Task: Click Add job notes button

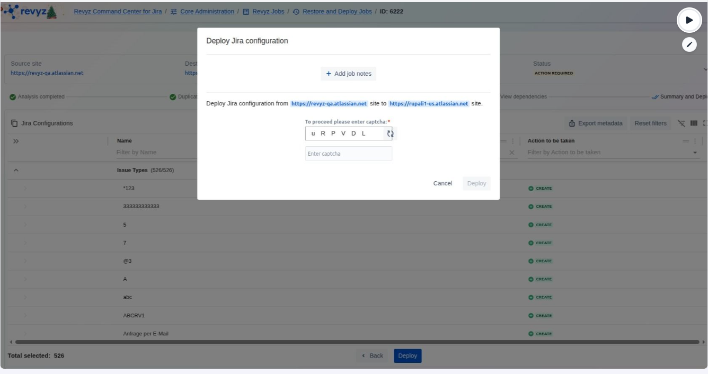Action: click(348, 74)
